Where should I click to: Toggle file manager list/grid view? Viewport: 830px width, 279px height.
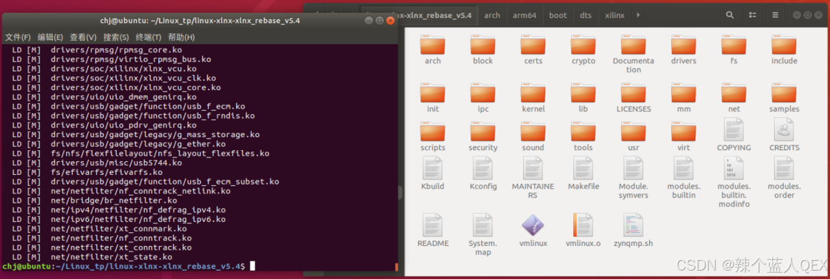pos(753,15)
